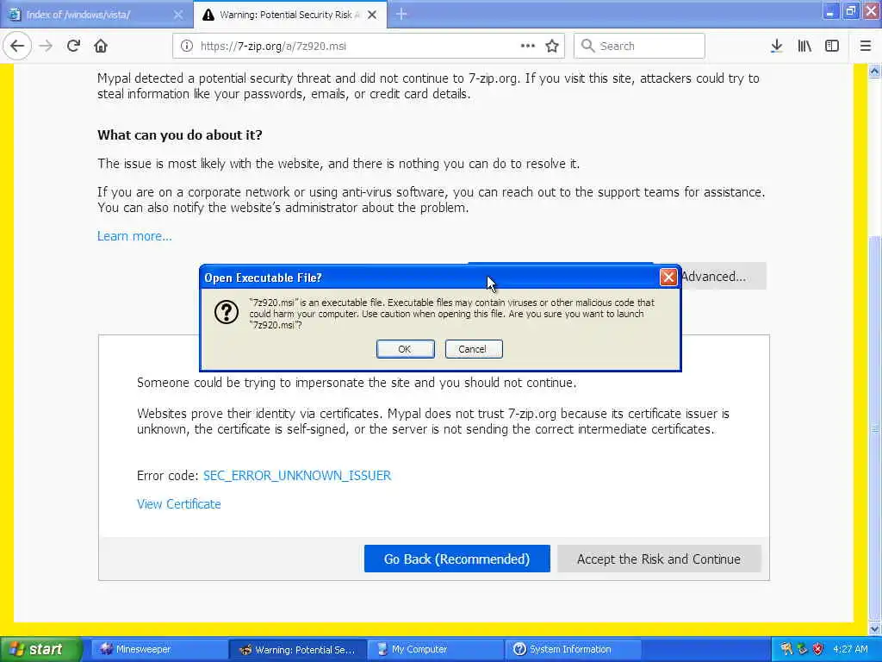Open the Windows start menu

(40, 649)
